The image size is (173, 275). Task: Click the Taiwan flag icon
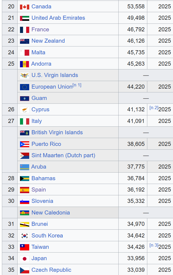(x=25, y=247)
